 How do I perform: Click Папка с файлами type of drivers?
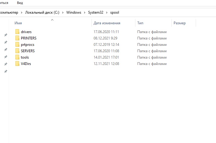pyautogui.click(x=152, y=32)
